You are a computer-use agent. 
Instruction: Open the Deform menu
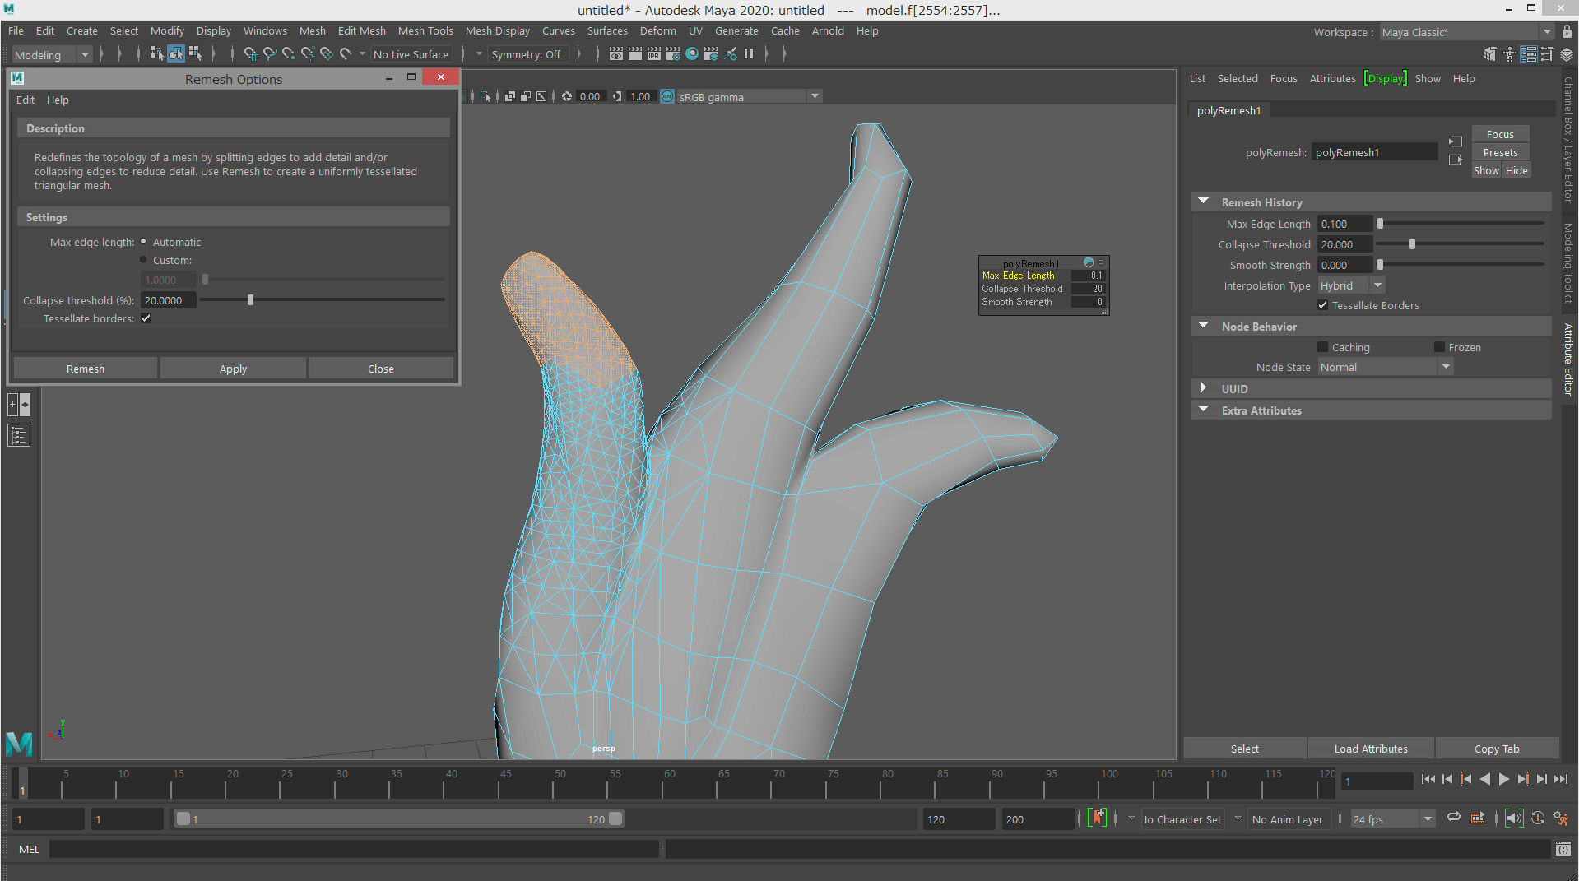tap(657, 30)
